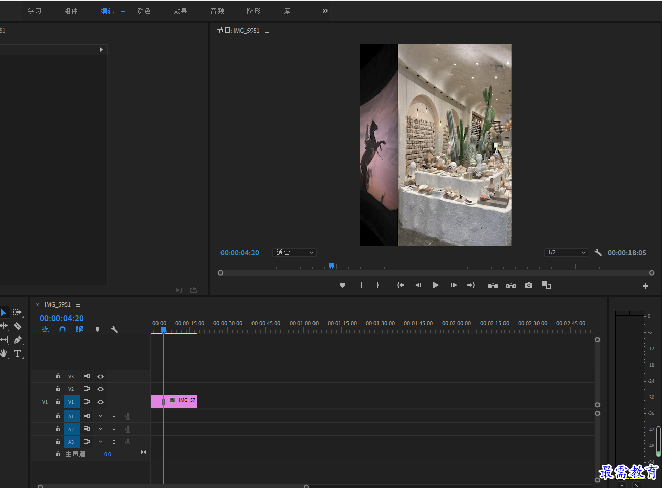Switch to the 库 workspace
662x488 pixels.
pyautogui.click(x=287, y=11)
